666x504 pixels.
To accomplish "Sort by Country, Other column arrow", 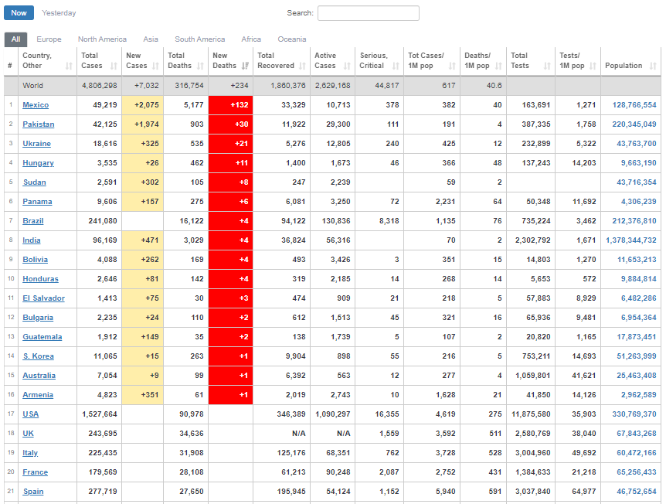I will click(x=69, y=66).
